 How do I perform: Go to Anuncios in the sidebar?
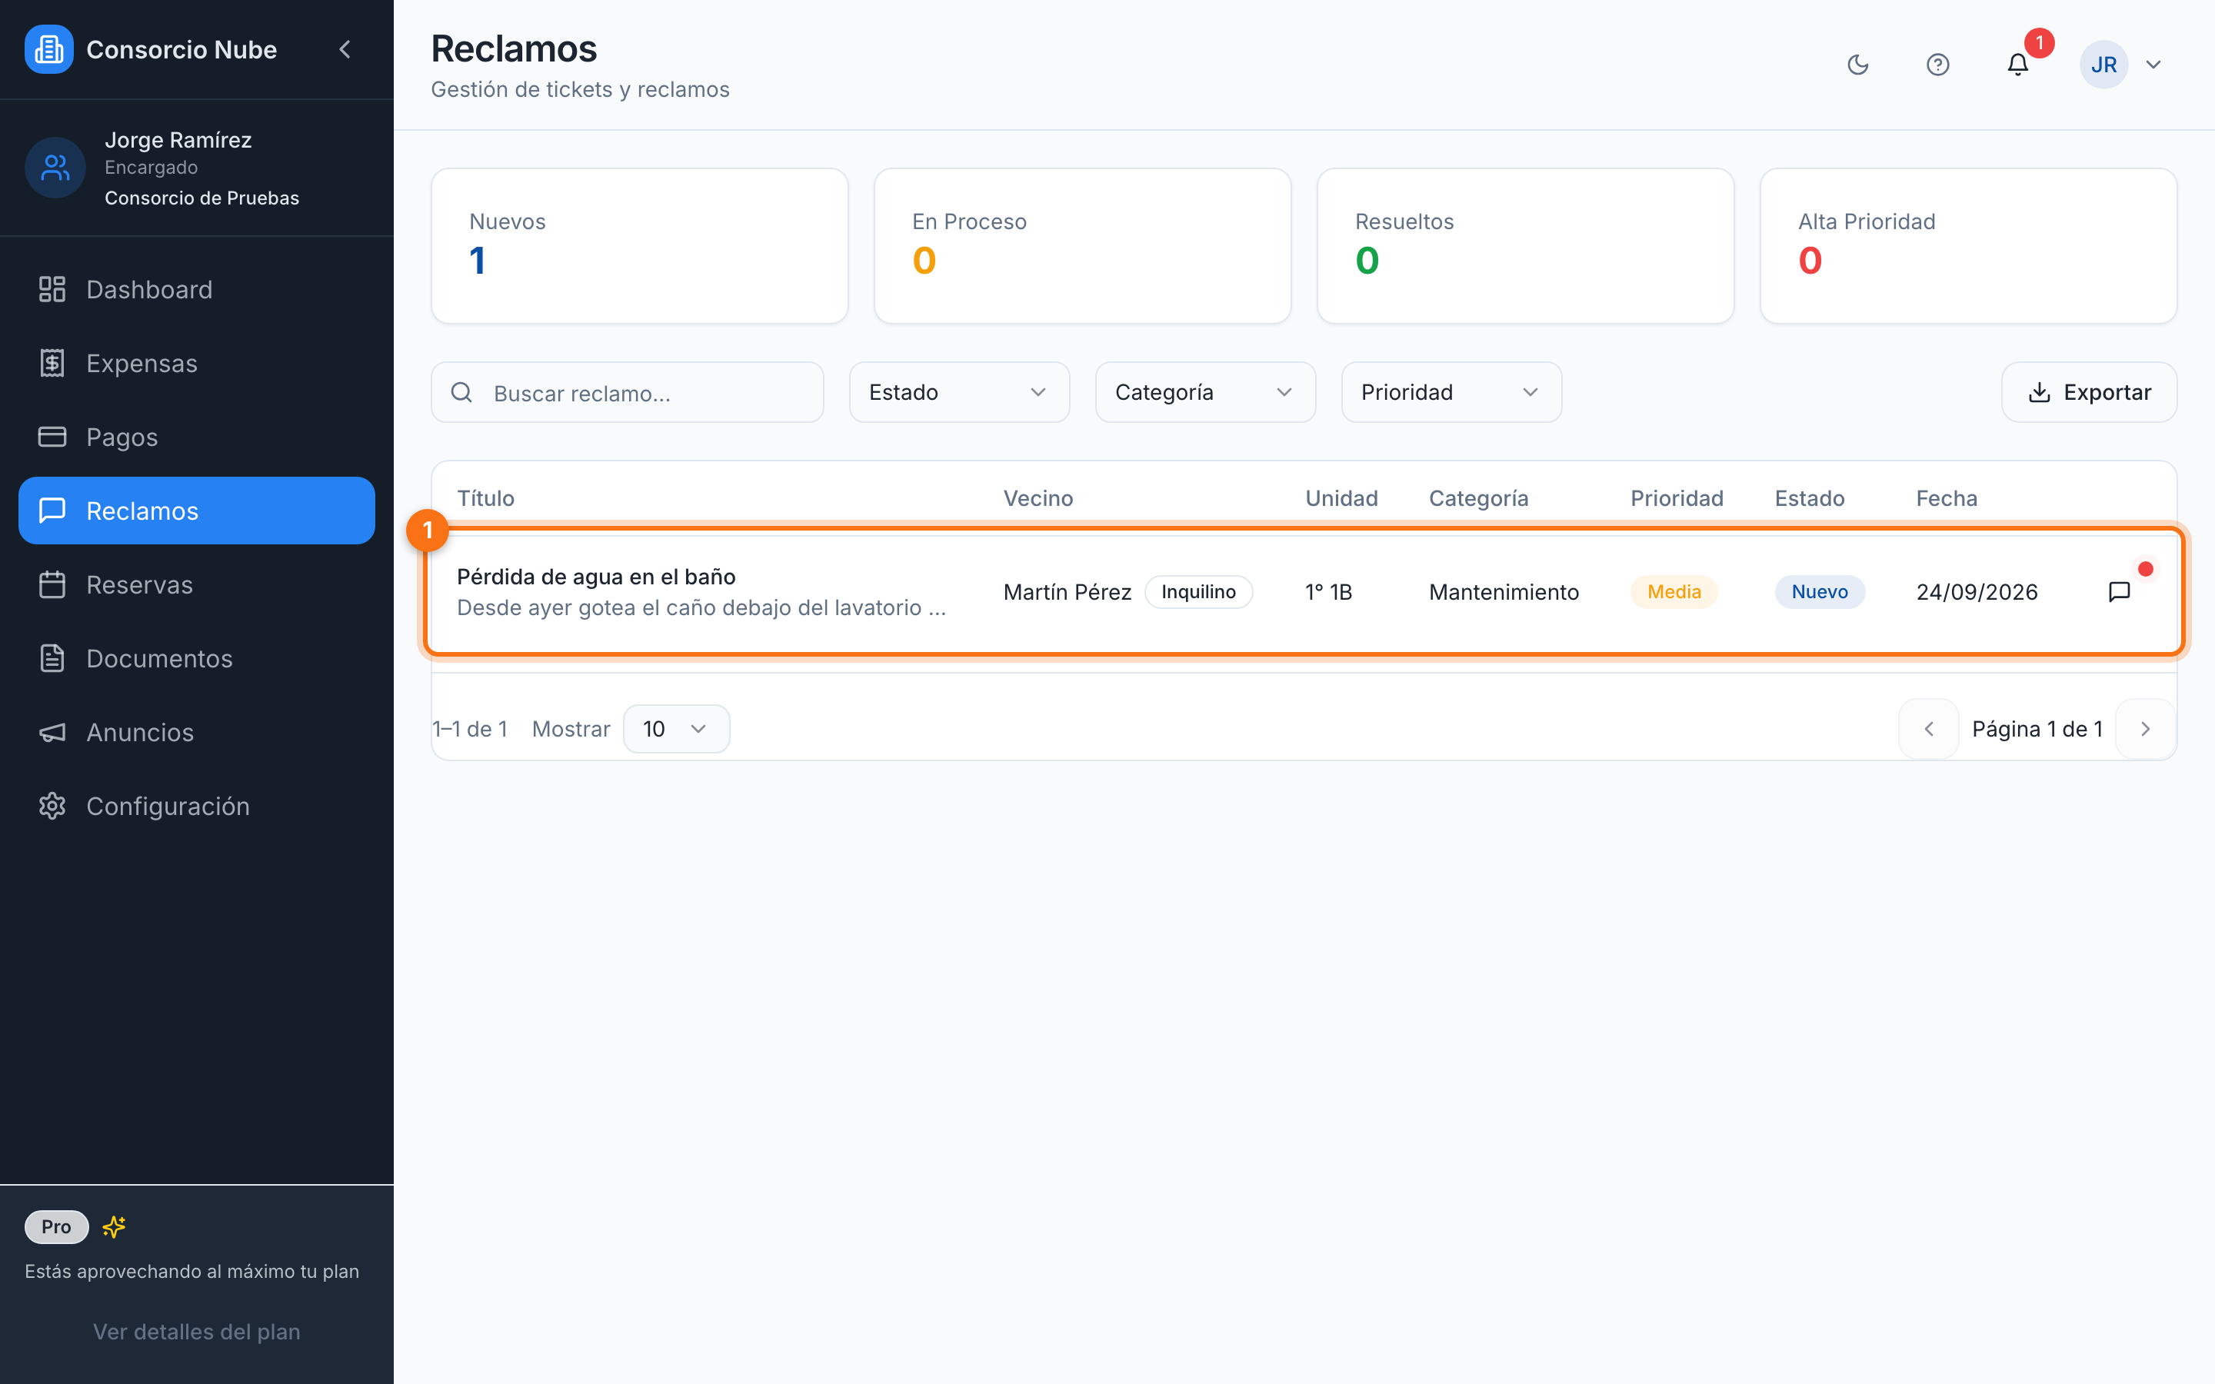[197, 732]
